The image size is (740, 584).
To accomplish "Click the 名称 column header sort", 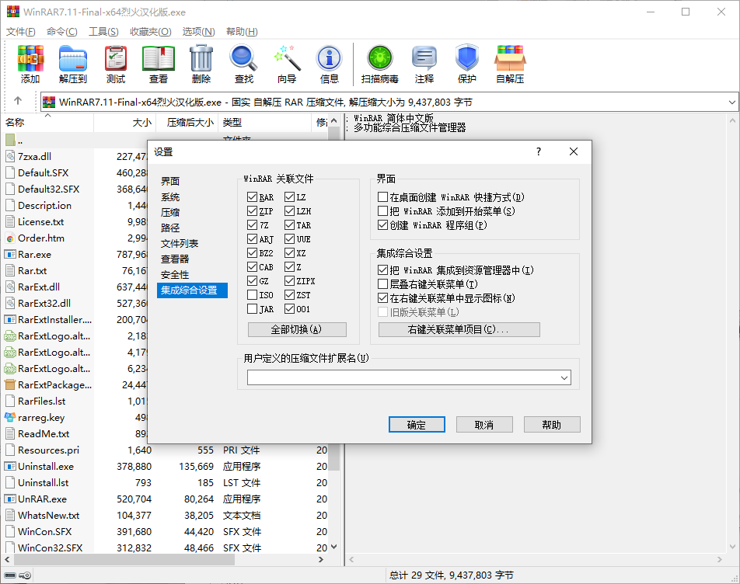I will pyautogui.click(x=47, y=123).
